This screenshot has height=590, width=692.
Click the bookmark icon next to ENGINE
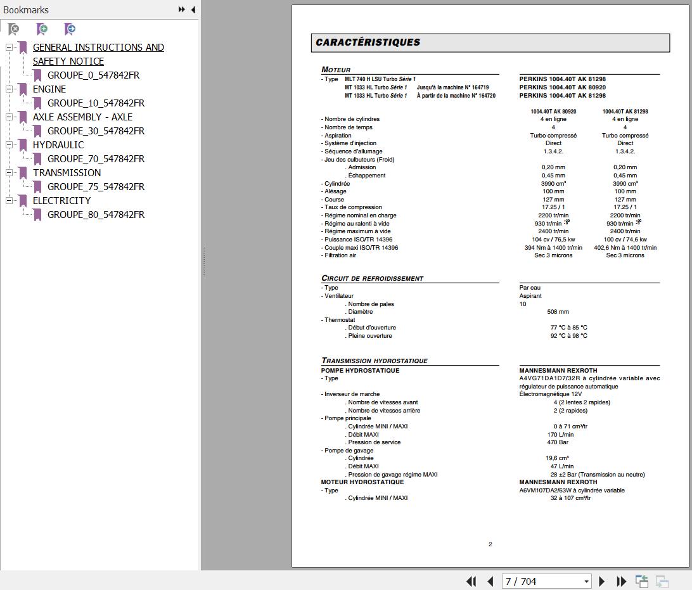pos(23,89)
